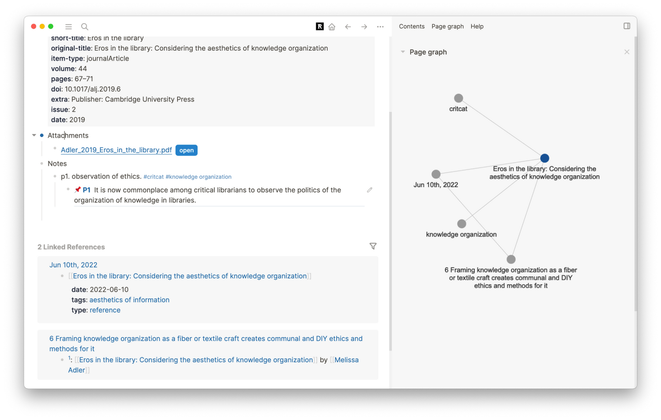Click the bullet dot next to Notes
This screenshot has width=661, height=420.
42,164
